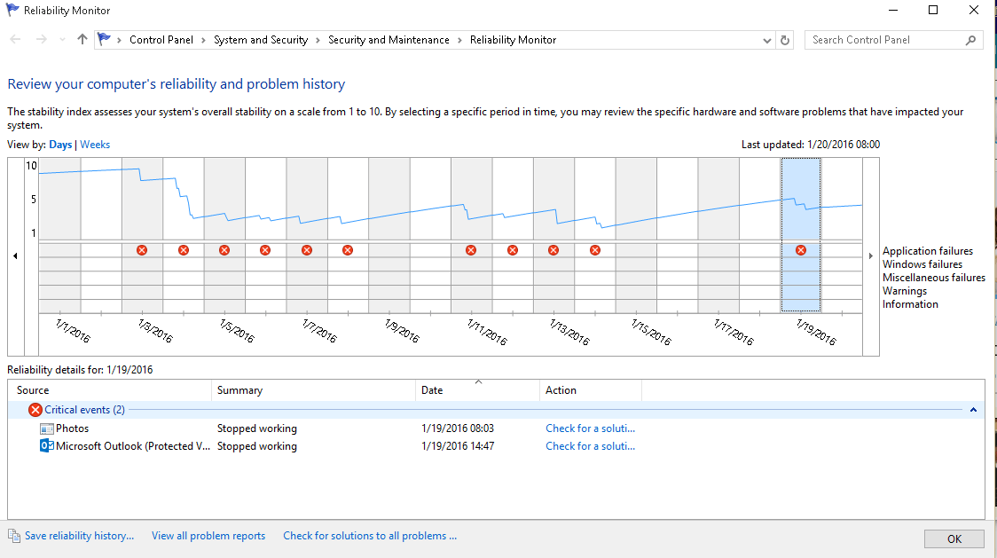997x558 pixels.
Task: Select the date 1/19/2016 14:47 cell
Action: [458, 446]
